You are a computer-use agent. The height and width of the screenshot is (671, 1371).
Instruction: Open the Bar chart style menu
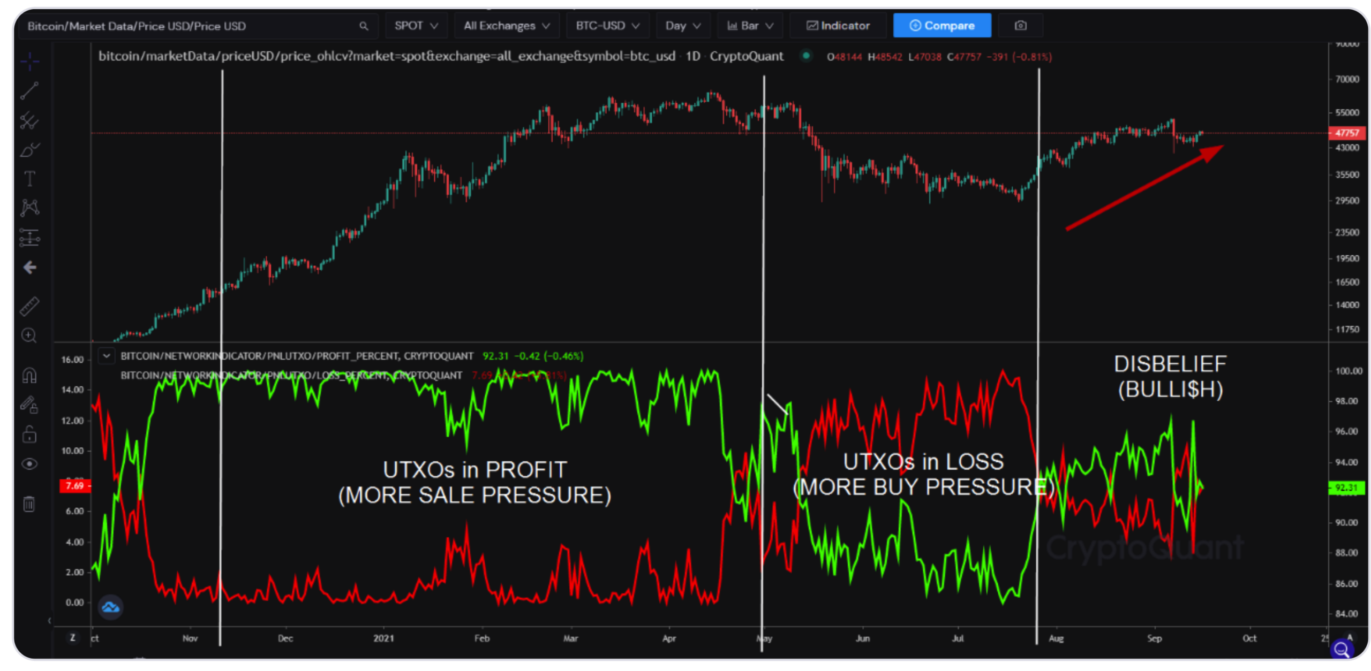(749, 26)
